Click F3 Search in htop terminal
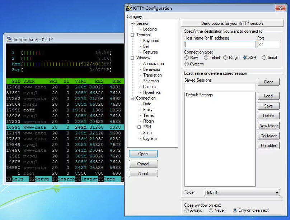Screen dimensions: 290x220 [63, 179]
